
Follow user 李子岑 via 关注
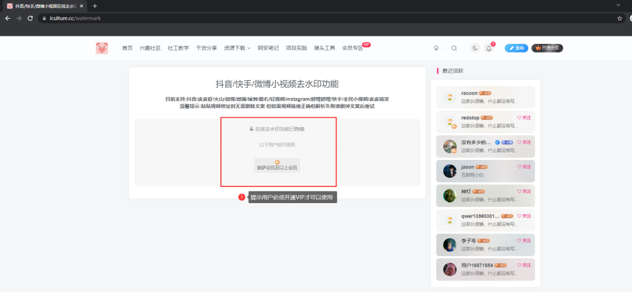coord(524,240)
